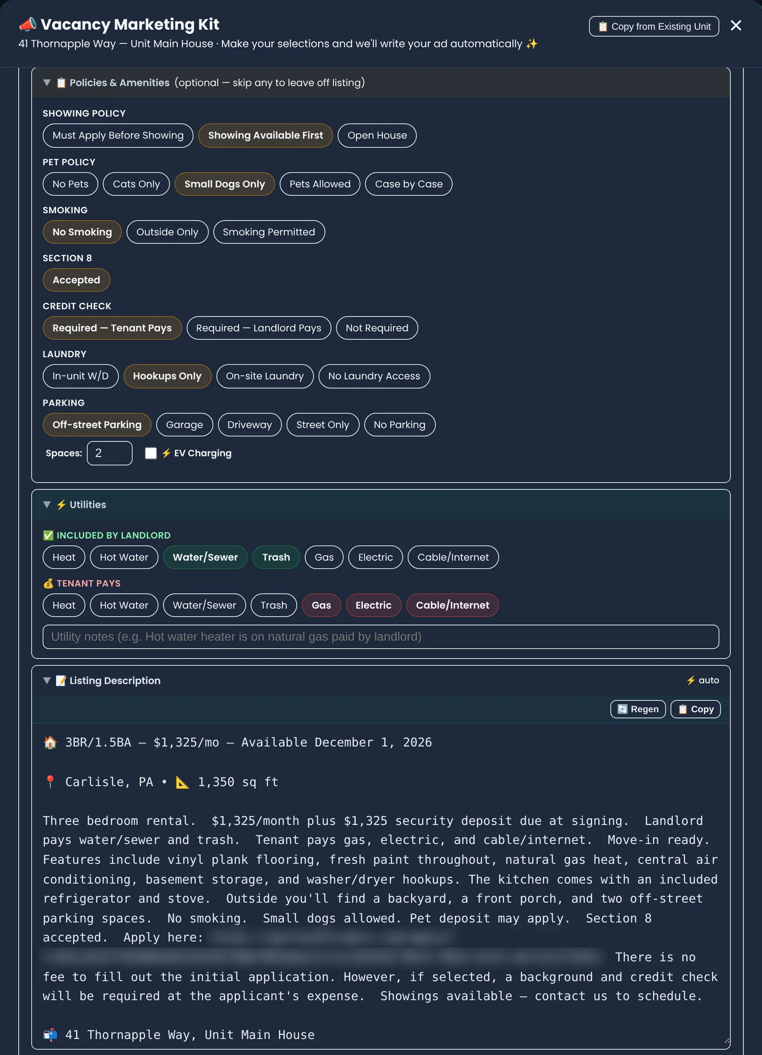Select In-unit W/D laundry option
The width and height of the screenshot is (762, 1055).
pos(80,376)
